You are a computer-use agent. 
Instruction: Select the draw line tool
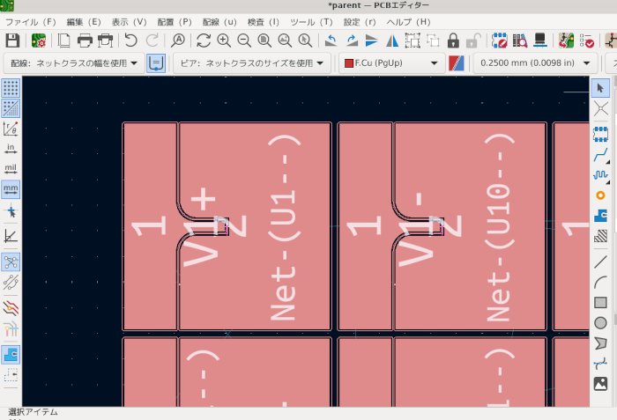coord(600,262)
